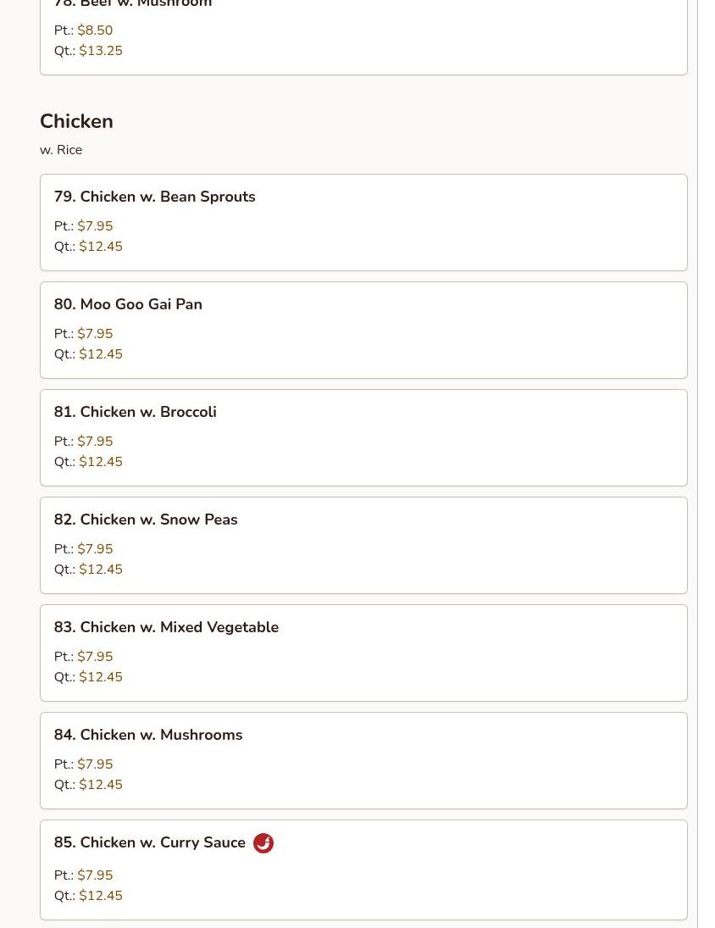The width and height of the screenshot is (715, 928).
Task: Select pint price for Chicken w. Curry Sauce
Action: pyautogui.click(x=95, y=875)
